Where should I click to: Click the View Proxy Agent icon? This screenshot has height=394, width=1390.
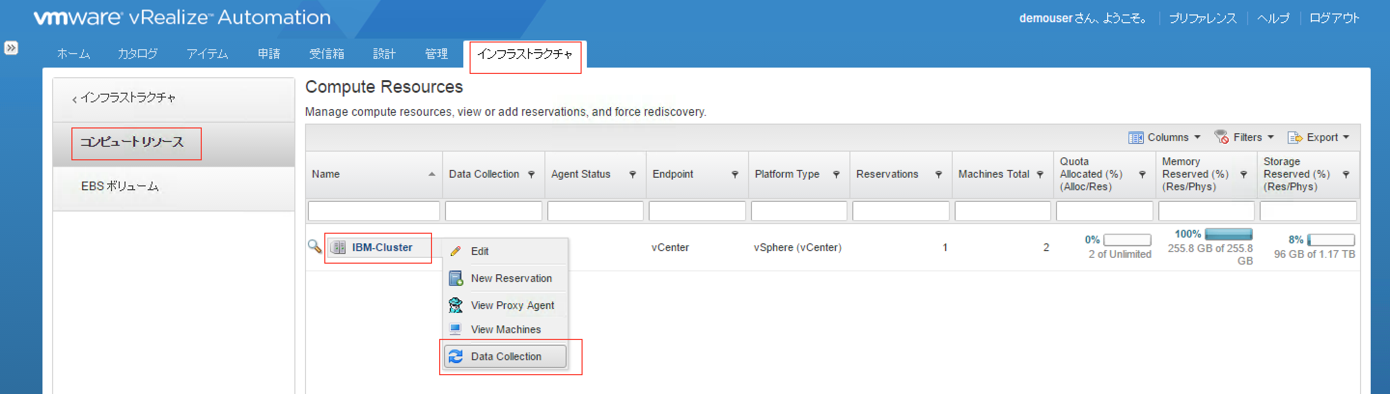click(x=456, y=305)
